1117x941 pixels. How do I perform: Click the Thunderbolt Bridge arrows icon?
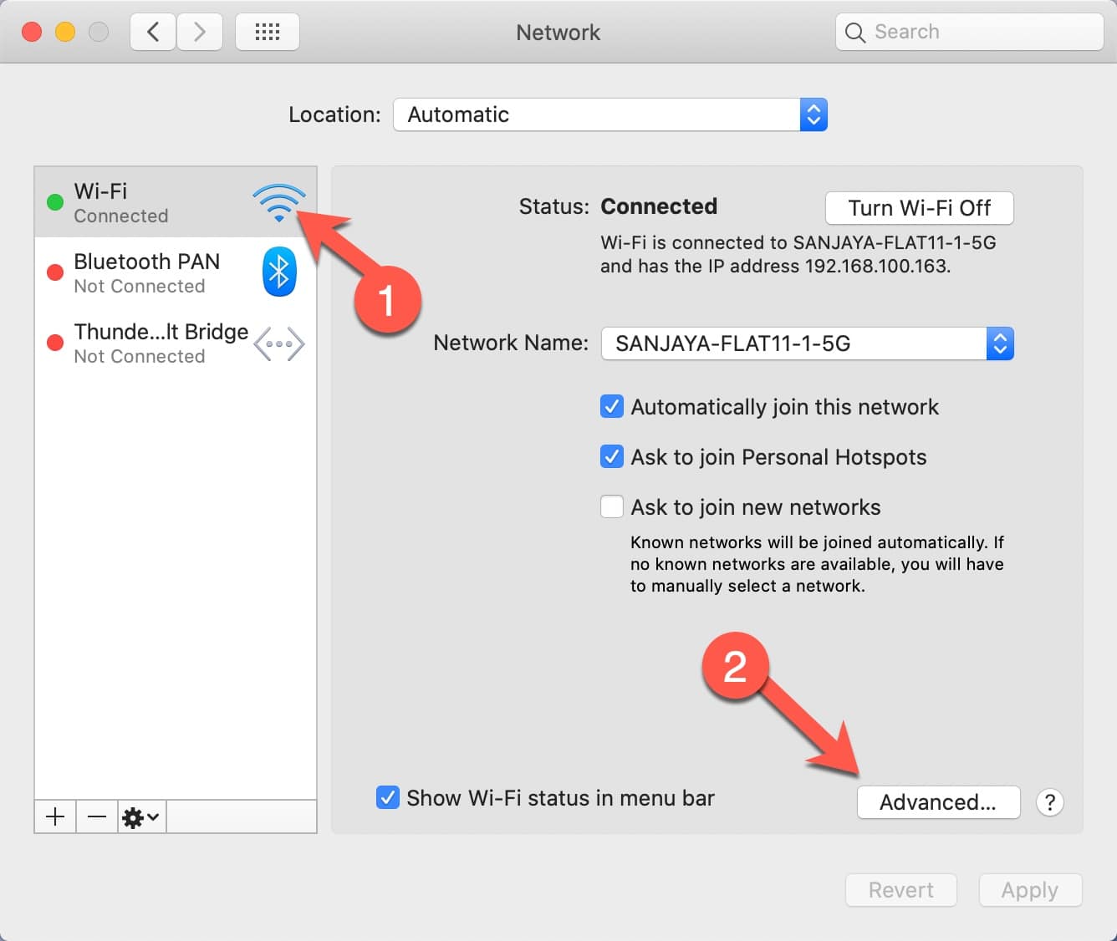pyautogui.click(x=279, y=343)
